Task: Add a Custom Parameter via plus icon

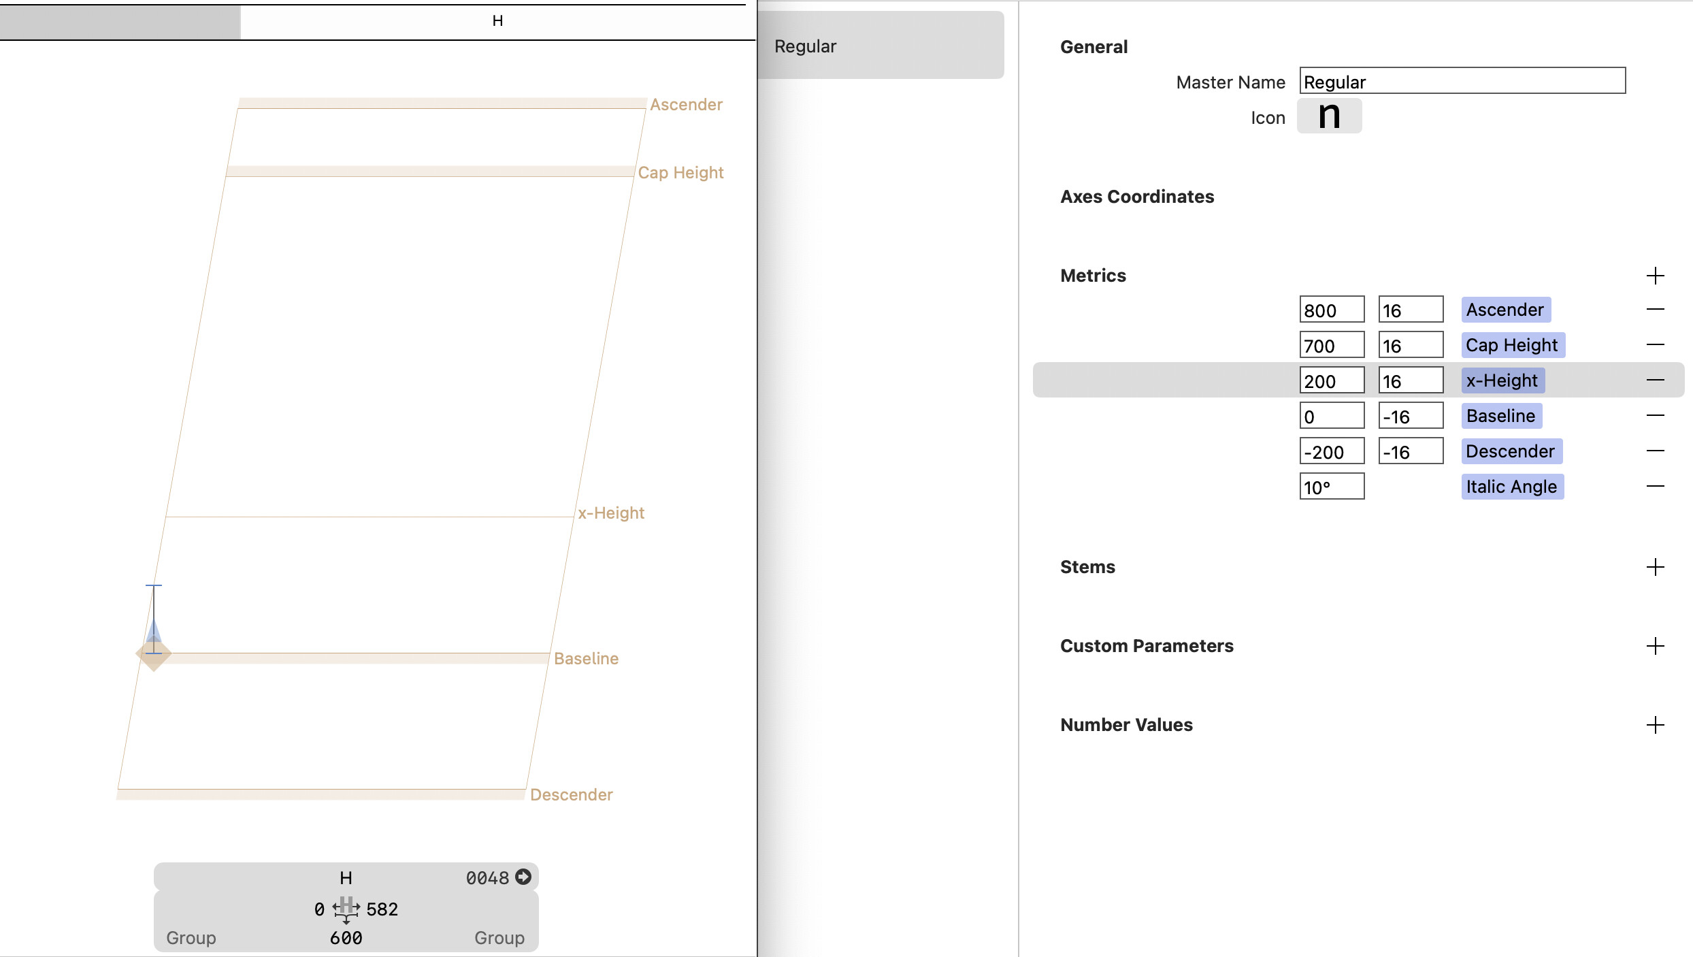Action: [x=1655, y=646]
